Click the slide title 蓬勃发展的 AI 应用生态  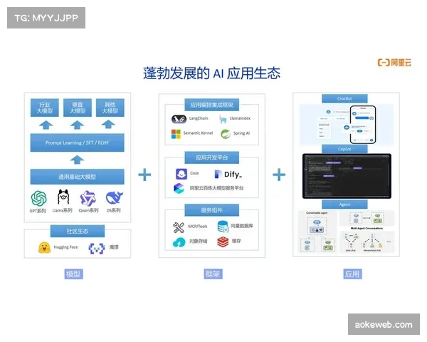click(212, 73)
